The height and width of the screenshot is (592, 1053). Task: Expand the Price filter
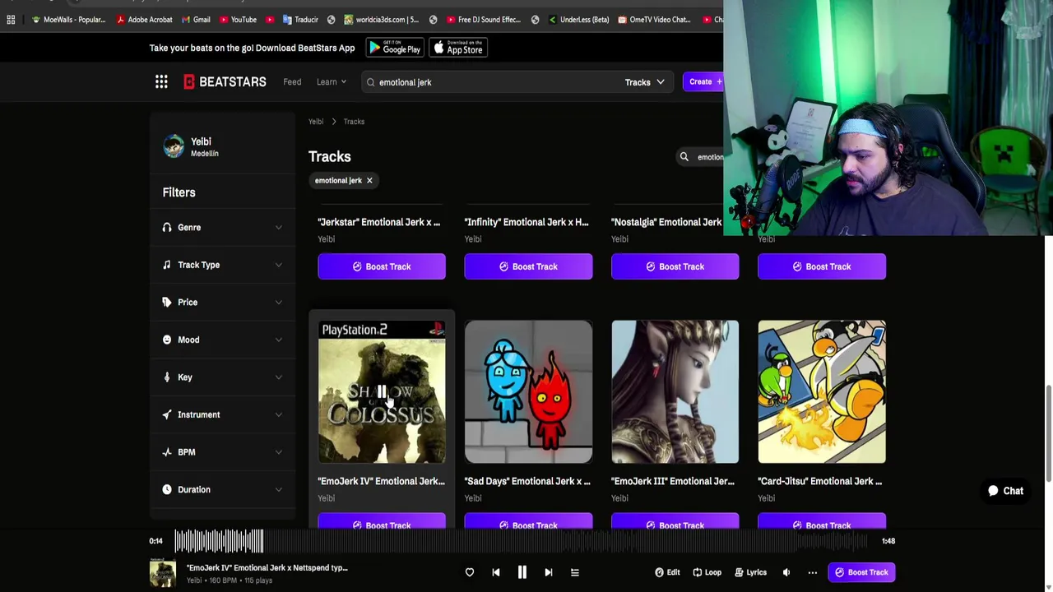click(x=222, y=302)
